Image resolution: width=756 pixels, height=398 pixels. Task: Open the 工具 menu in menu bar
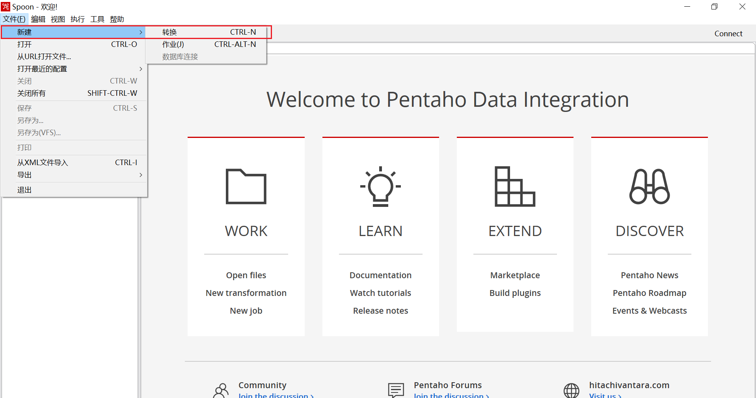coord(97,19)
